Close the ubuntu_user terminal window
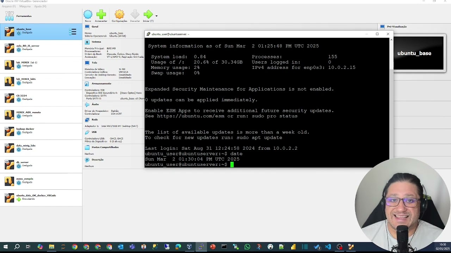 (x=388, y=34)
